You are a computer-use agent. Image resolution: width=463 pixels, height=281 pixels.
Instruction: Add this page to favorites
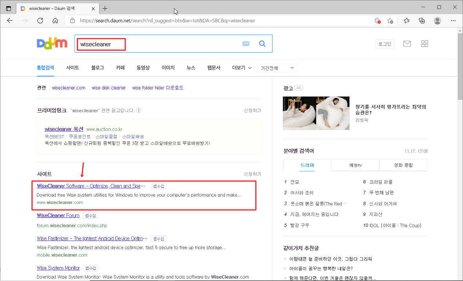click(x=390, y=21)
